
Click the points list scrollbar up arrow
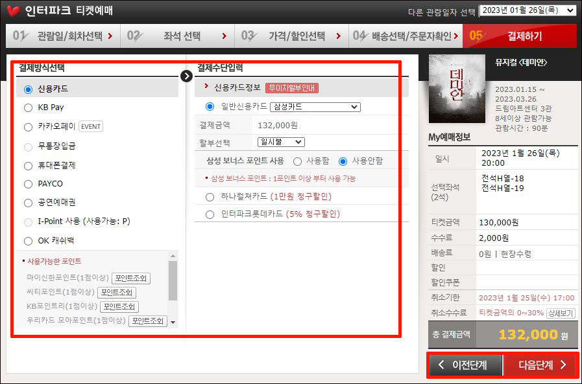[x=173, y=256]
